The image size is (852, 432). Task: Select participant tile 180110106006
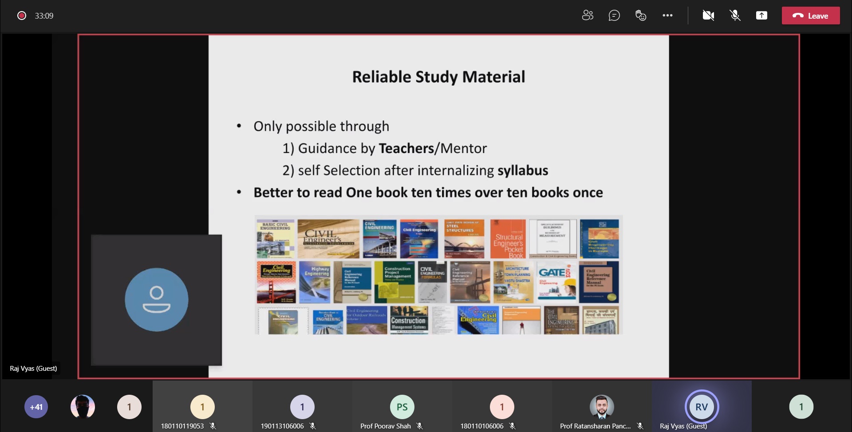tap(502, 407)
